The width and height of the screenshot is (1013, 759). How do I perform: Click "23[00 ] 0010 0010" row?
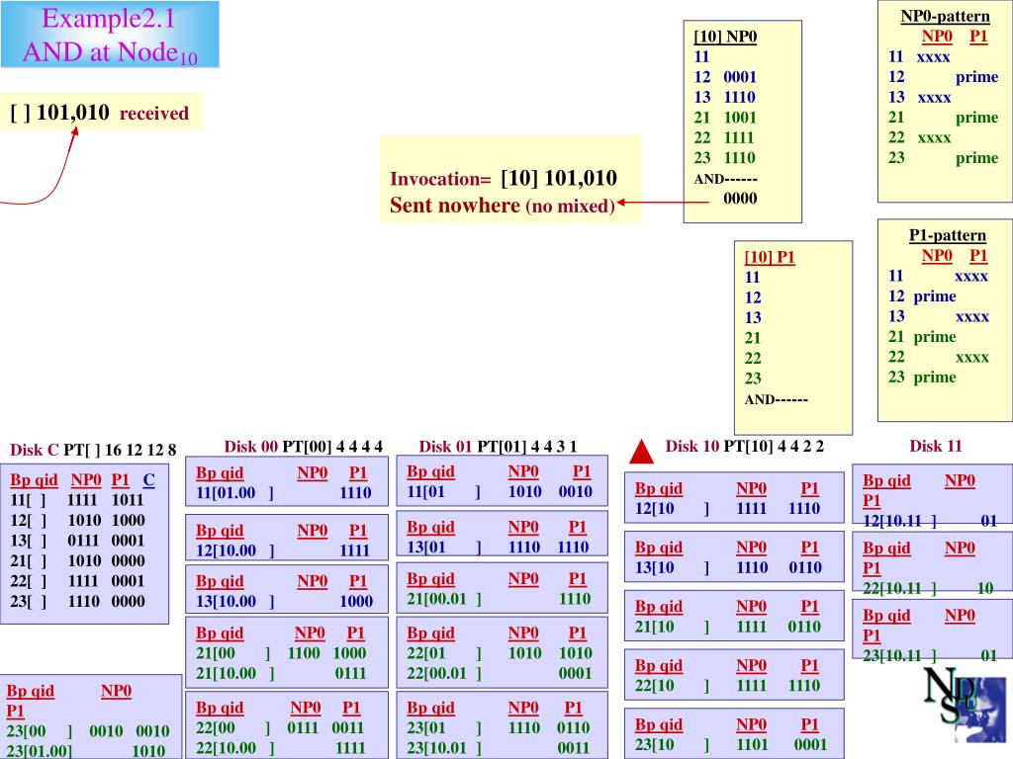[88, 730]
